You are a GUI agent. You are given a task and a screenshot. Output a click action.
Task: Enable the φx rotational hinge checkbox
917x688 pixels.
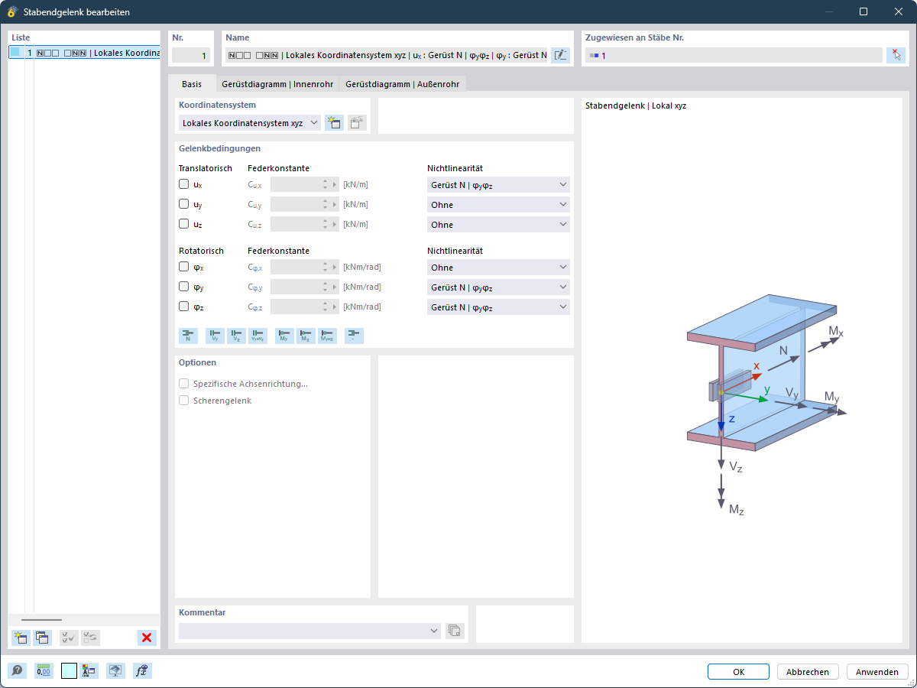coord(183,266)
